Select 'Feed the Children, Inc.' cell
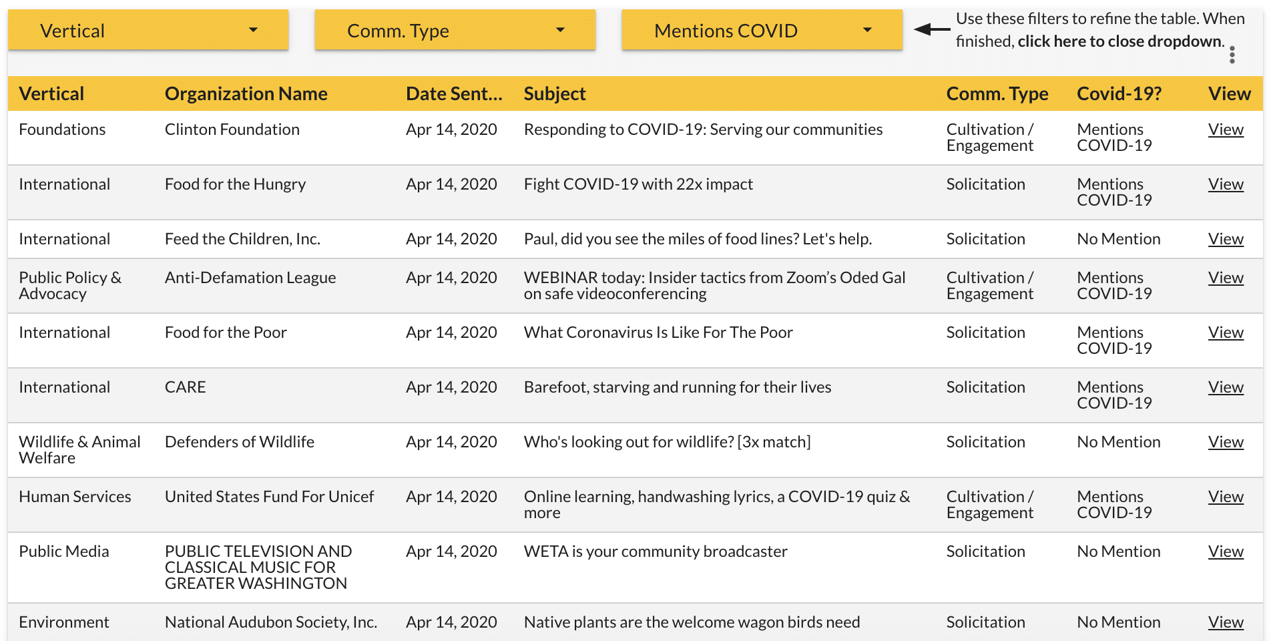 (242, 239)
